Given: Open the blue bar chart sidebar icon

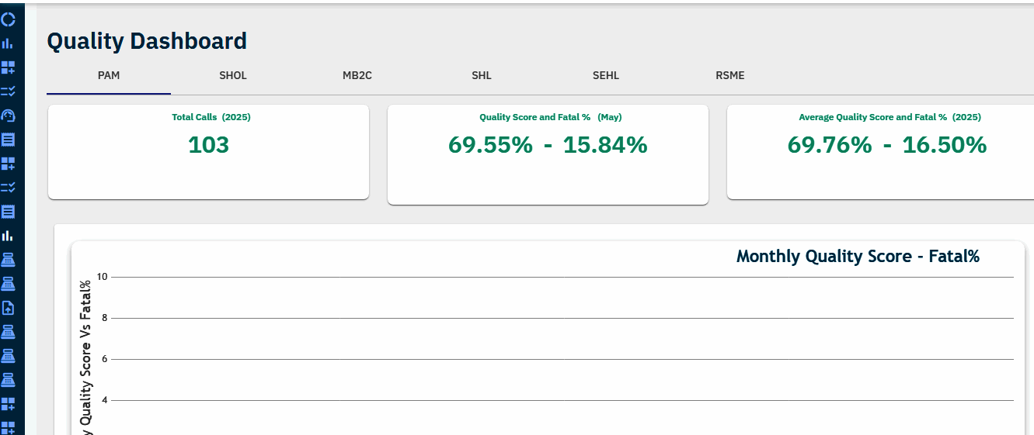Looking at the screenshot, I should point(9,43).
